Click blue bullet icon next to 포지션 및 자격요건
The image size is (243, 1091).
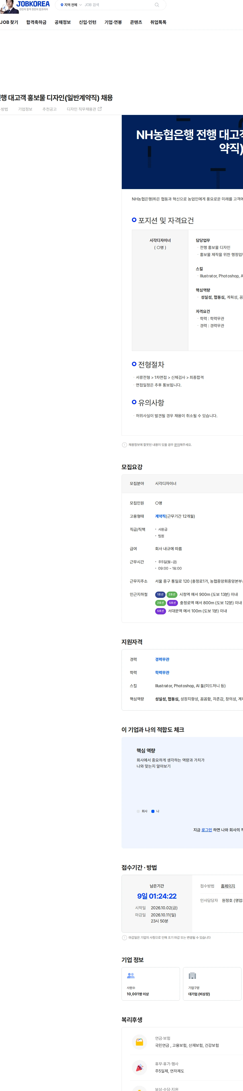point(134,220)
